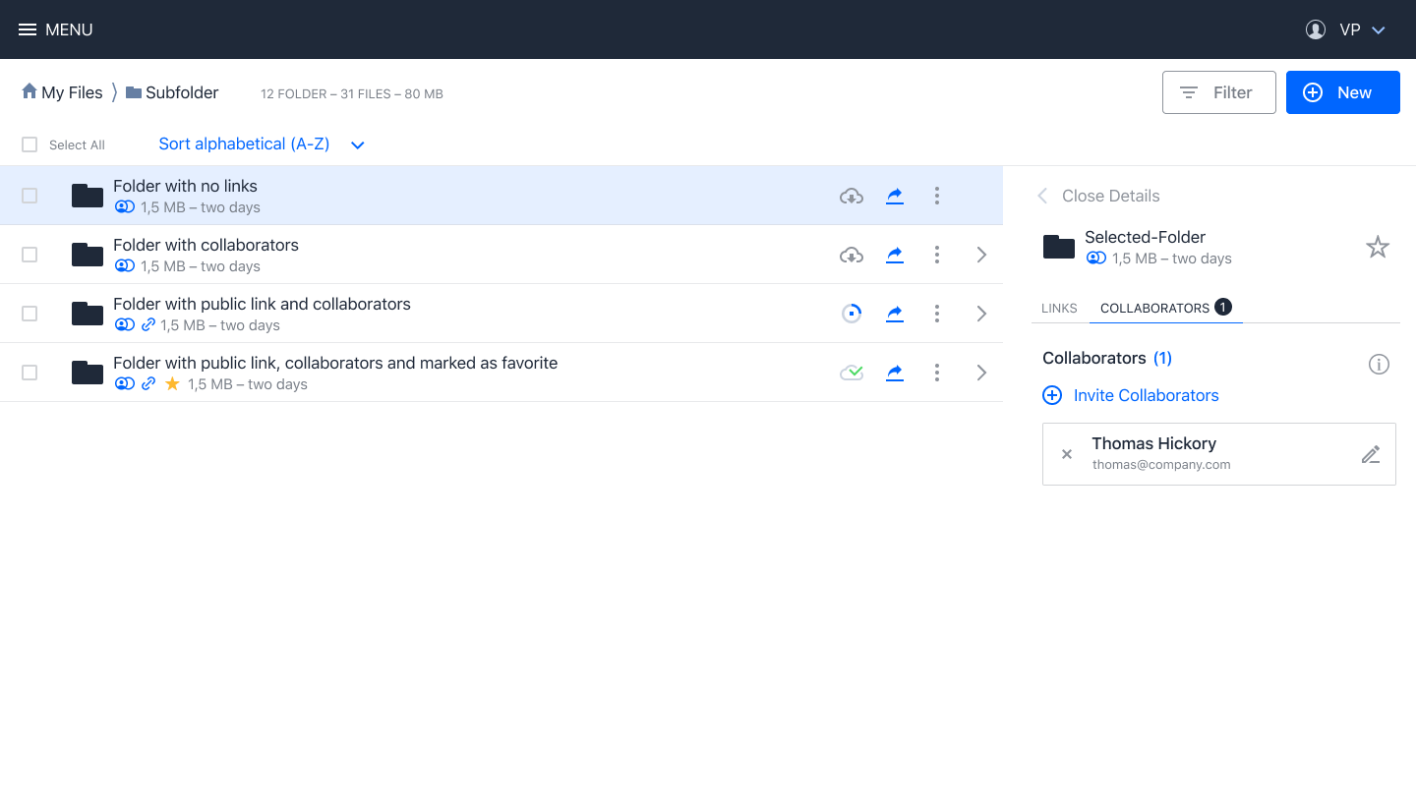Open more options for Folder with collaborators
Viewport: 1416px width, 807px height.
click(937, 255)
